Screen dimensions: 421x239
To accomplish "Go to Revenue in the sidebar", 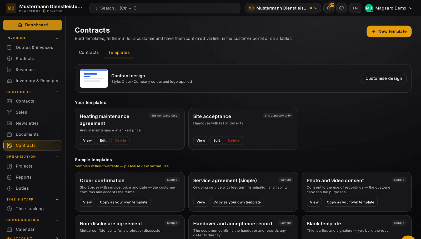I will point(33,70).
